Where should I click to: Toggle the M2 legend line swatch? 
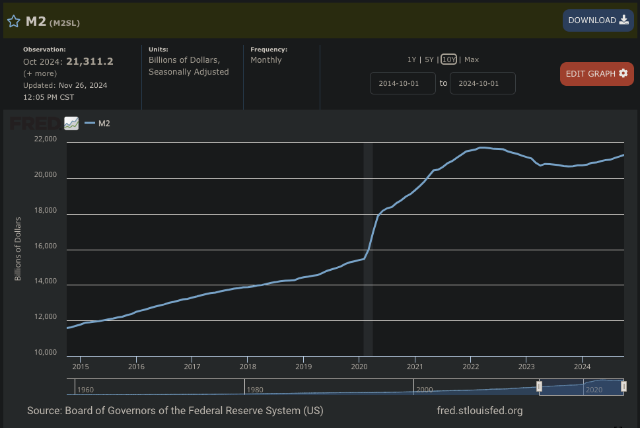click(90, 124)
